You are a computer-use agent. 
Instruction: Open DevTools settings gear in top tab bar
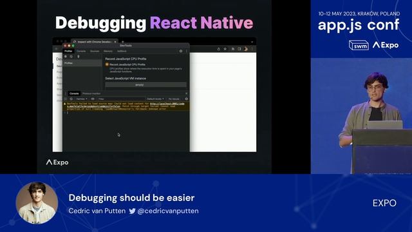click(181, 51)
